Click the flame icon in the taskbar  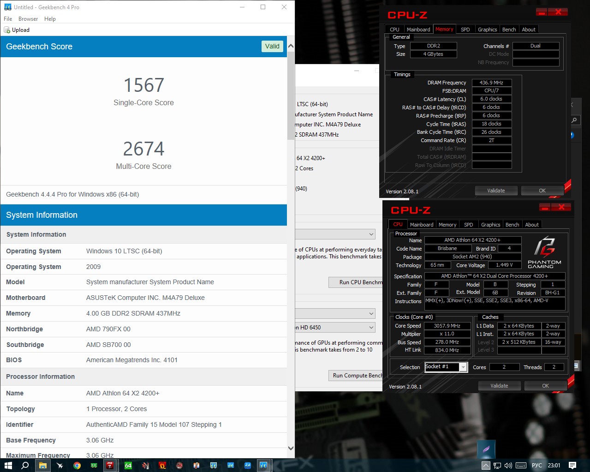pos(162,465)
